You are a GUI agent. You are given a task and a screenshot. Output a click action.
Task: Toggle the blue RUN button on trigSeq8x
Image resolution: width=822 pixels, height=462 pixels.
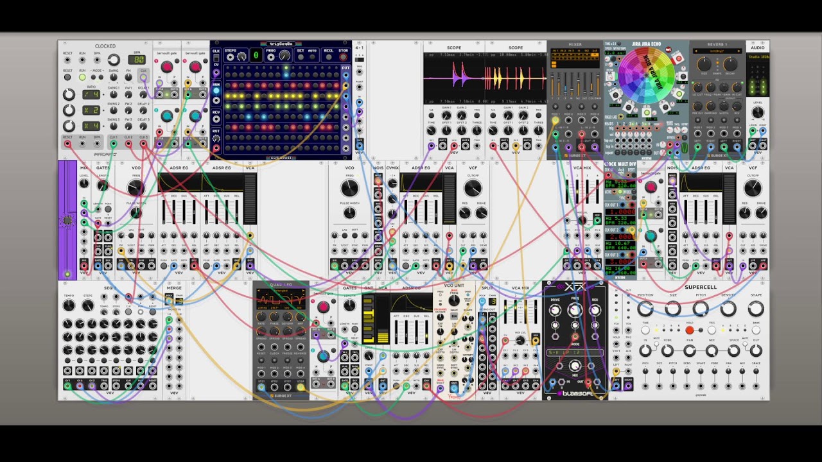click(x=216, y=90)
